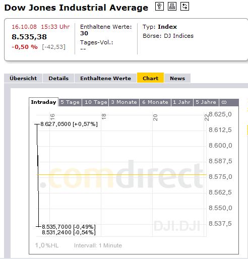248x259 pixels.
Task: Click the Intervall: 1 Minute text
Action: 98,245
